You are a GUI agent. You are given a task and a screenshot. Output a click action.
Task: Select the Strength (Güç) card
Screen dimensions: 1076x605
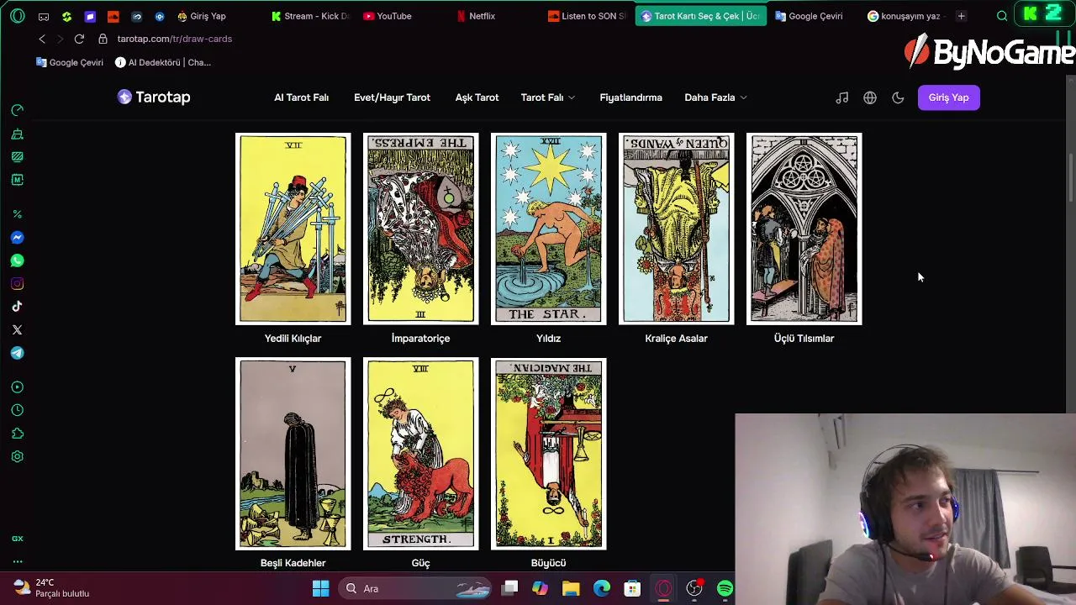coord(420,454)
